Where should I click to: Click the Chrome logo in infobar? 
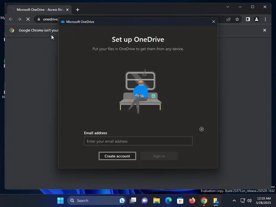point(12,30)
